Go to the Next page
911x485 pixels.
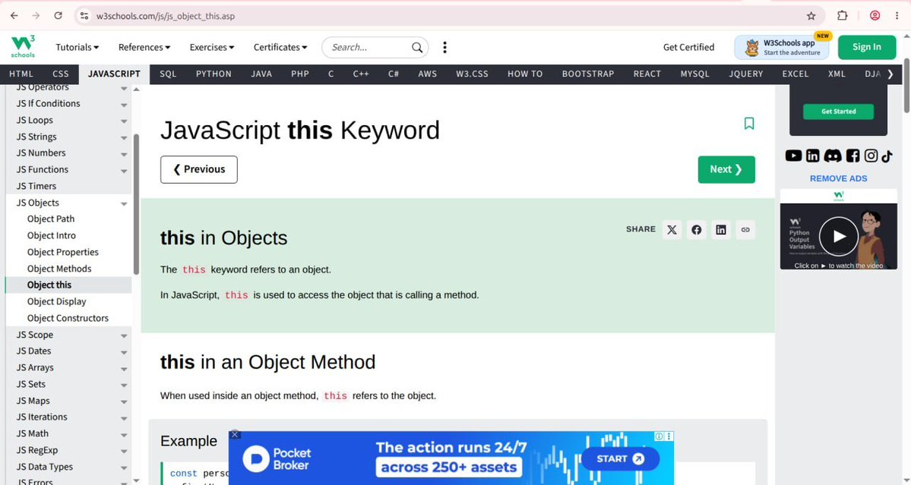click(726, 169)
